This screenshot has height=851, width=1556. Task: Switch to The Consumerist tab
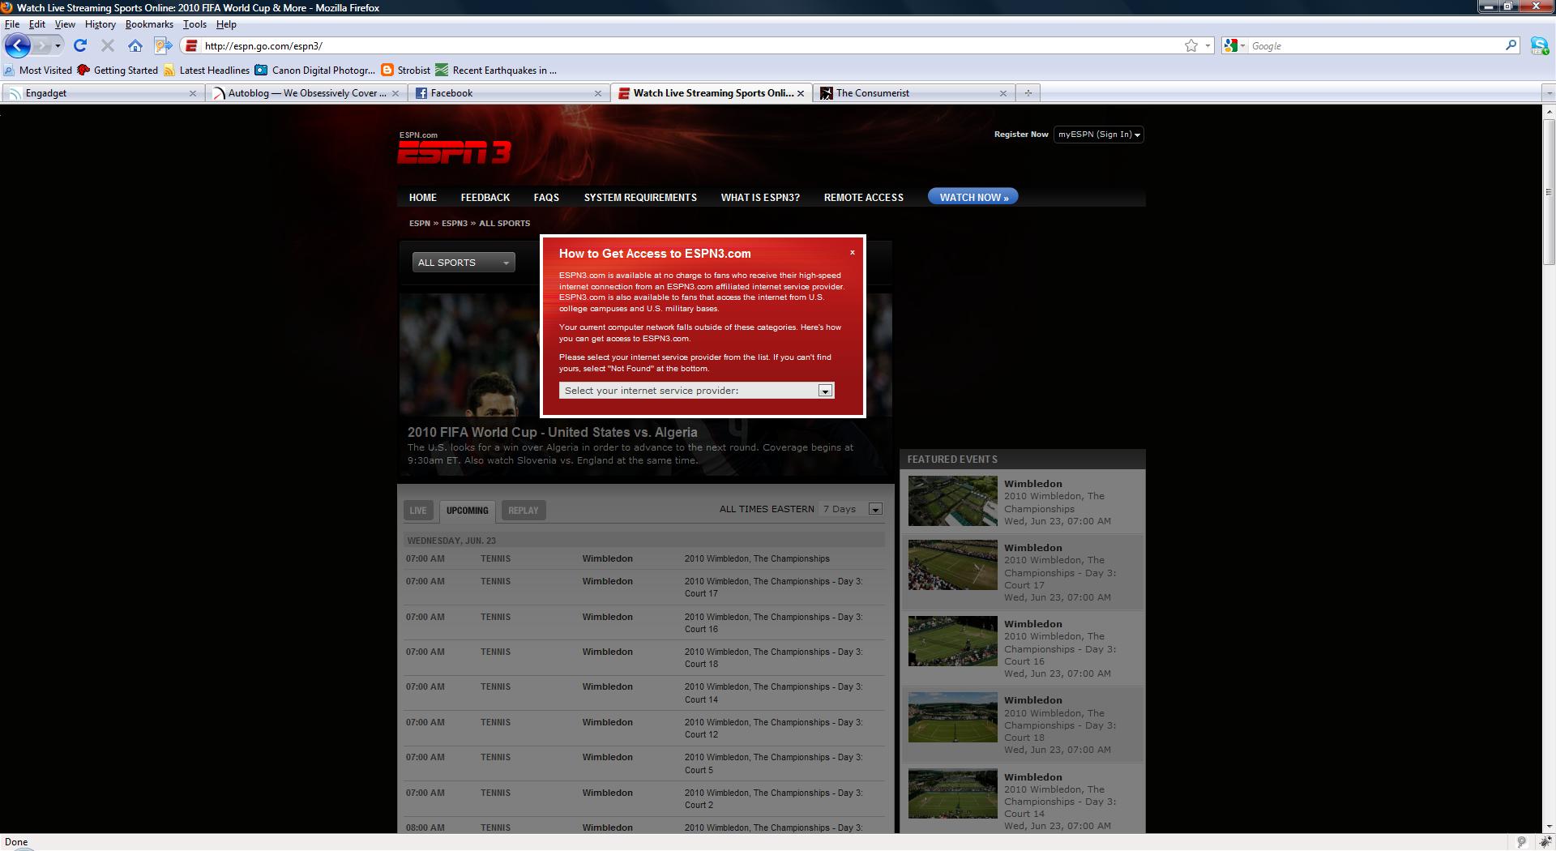(914, 93)
